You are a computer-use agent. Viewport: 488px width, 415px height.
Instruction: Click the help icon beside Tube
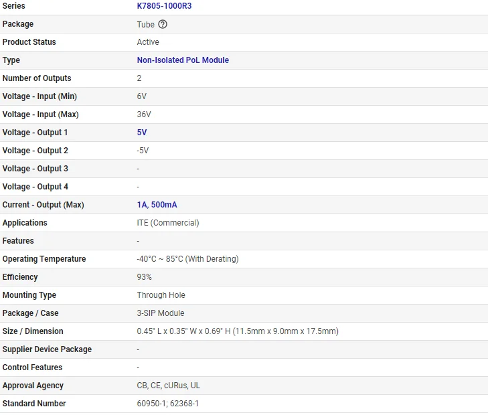pyautogui.click(x=163, y=24)
